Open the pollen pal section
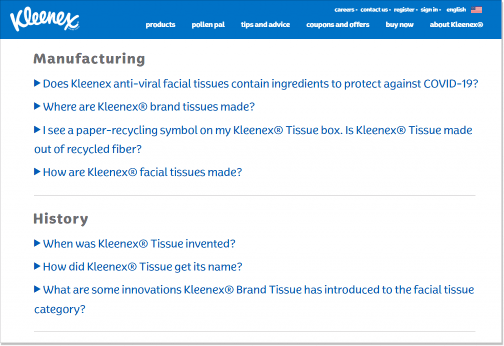This screenshot has width=504, height=346. click(208, 25)
